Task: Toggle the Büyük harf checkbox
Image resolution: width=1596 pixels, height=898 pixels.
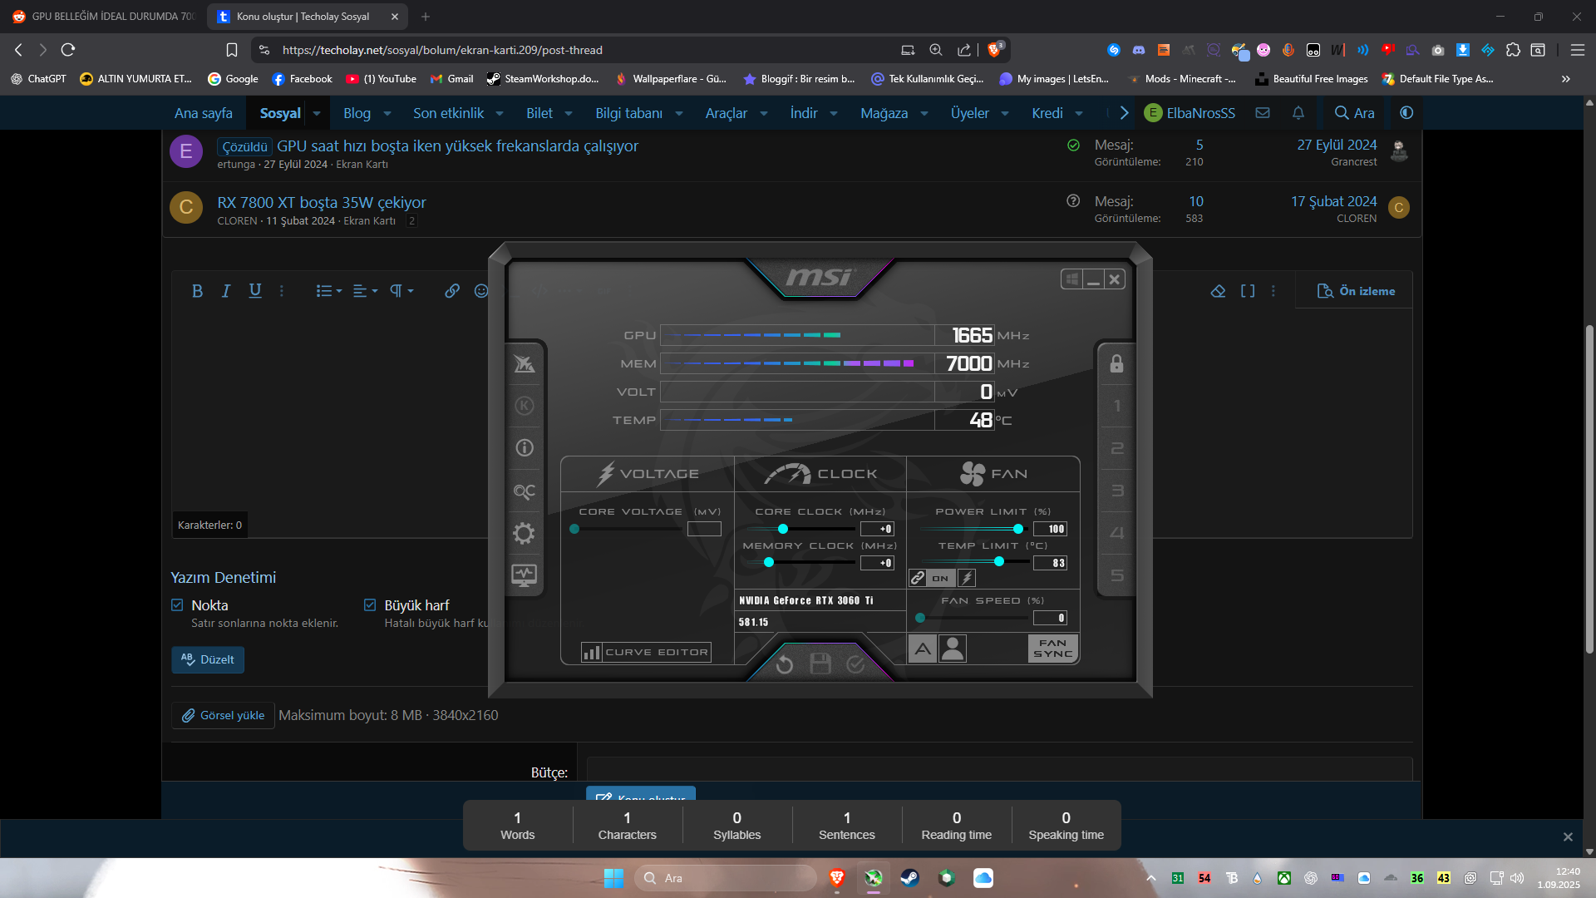Action: coord(370,605)
